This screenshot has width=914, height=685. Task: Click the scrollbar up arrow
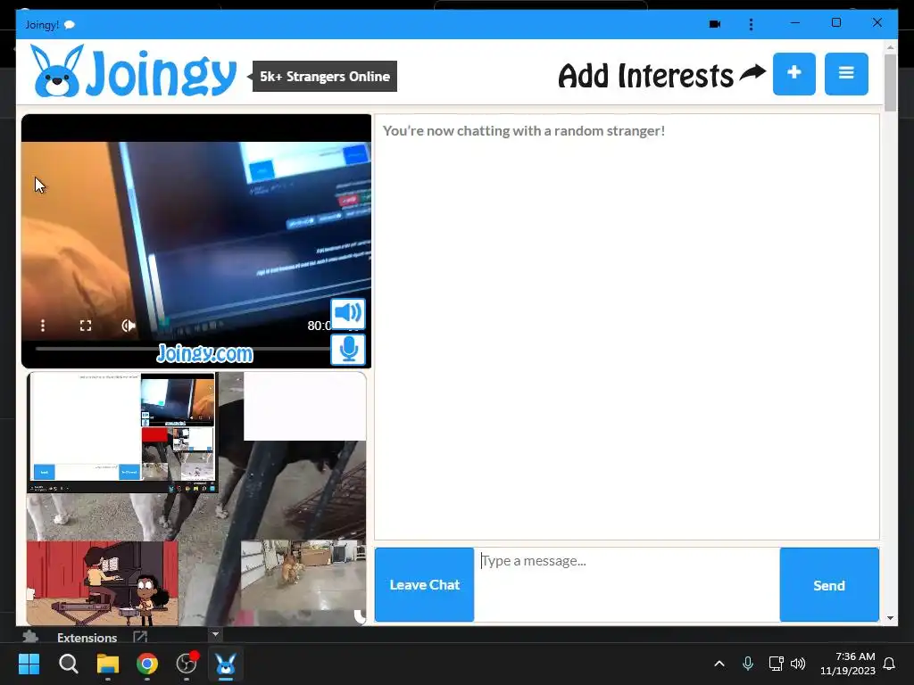click(x=890, y=46)
